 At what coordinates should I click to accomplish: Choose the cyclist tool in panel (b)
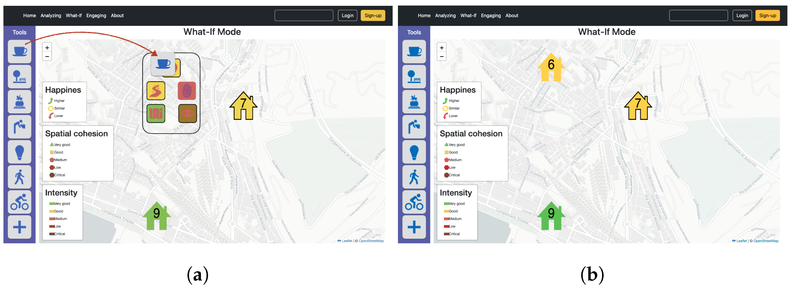pyautogui.click(x=414, y=202)
